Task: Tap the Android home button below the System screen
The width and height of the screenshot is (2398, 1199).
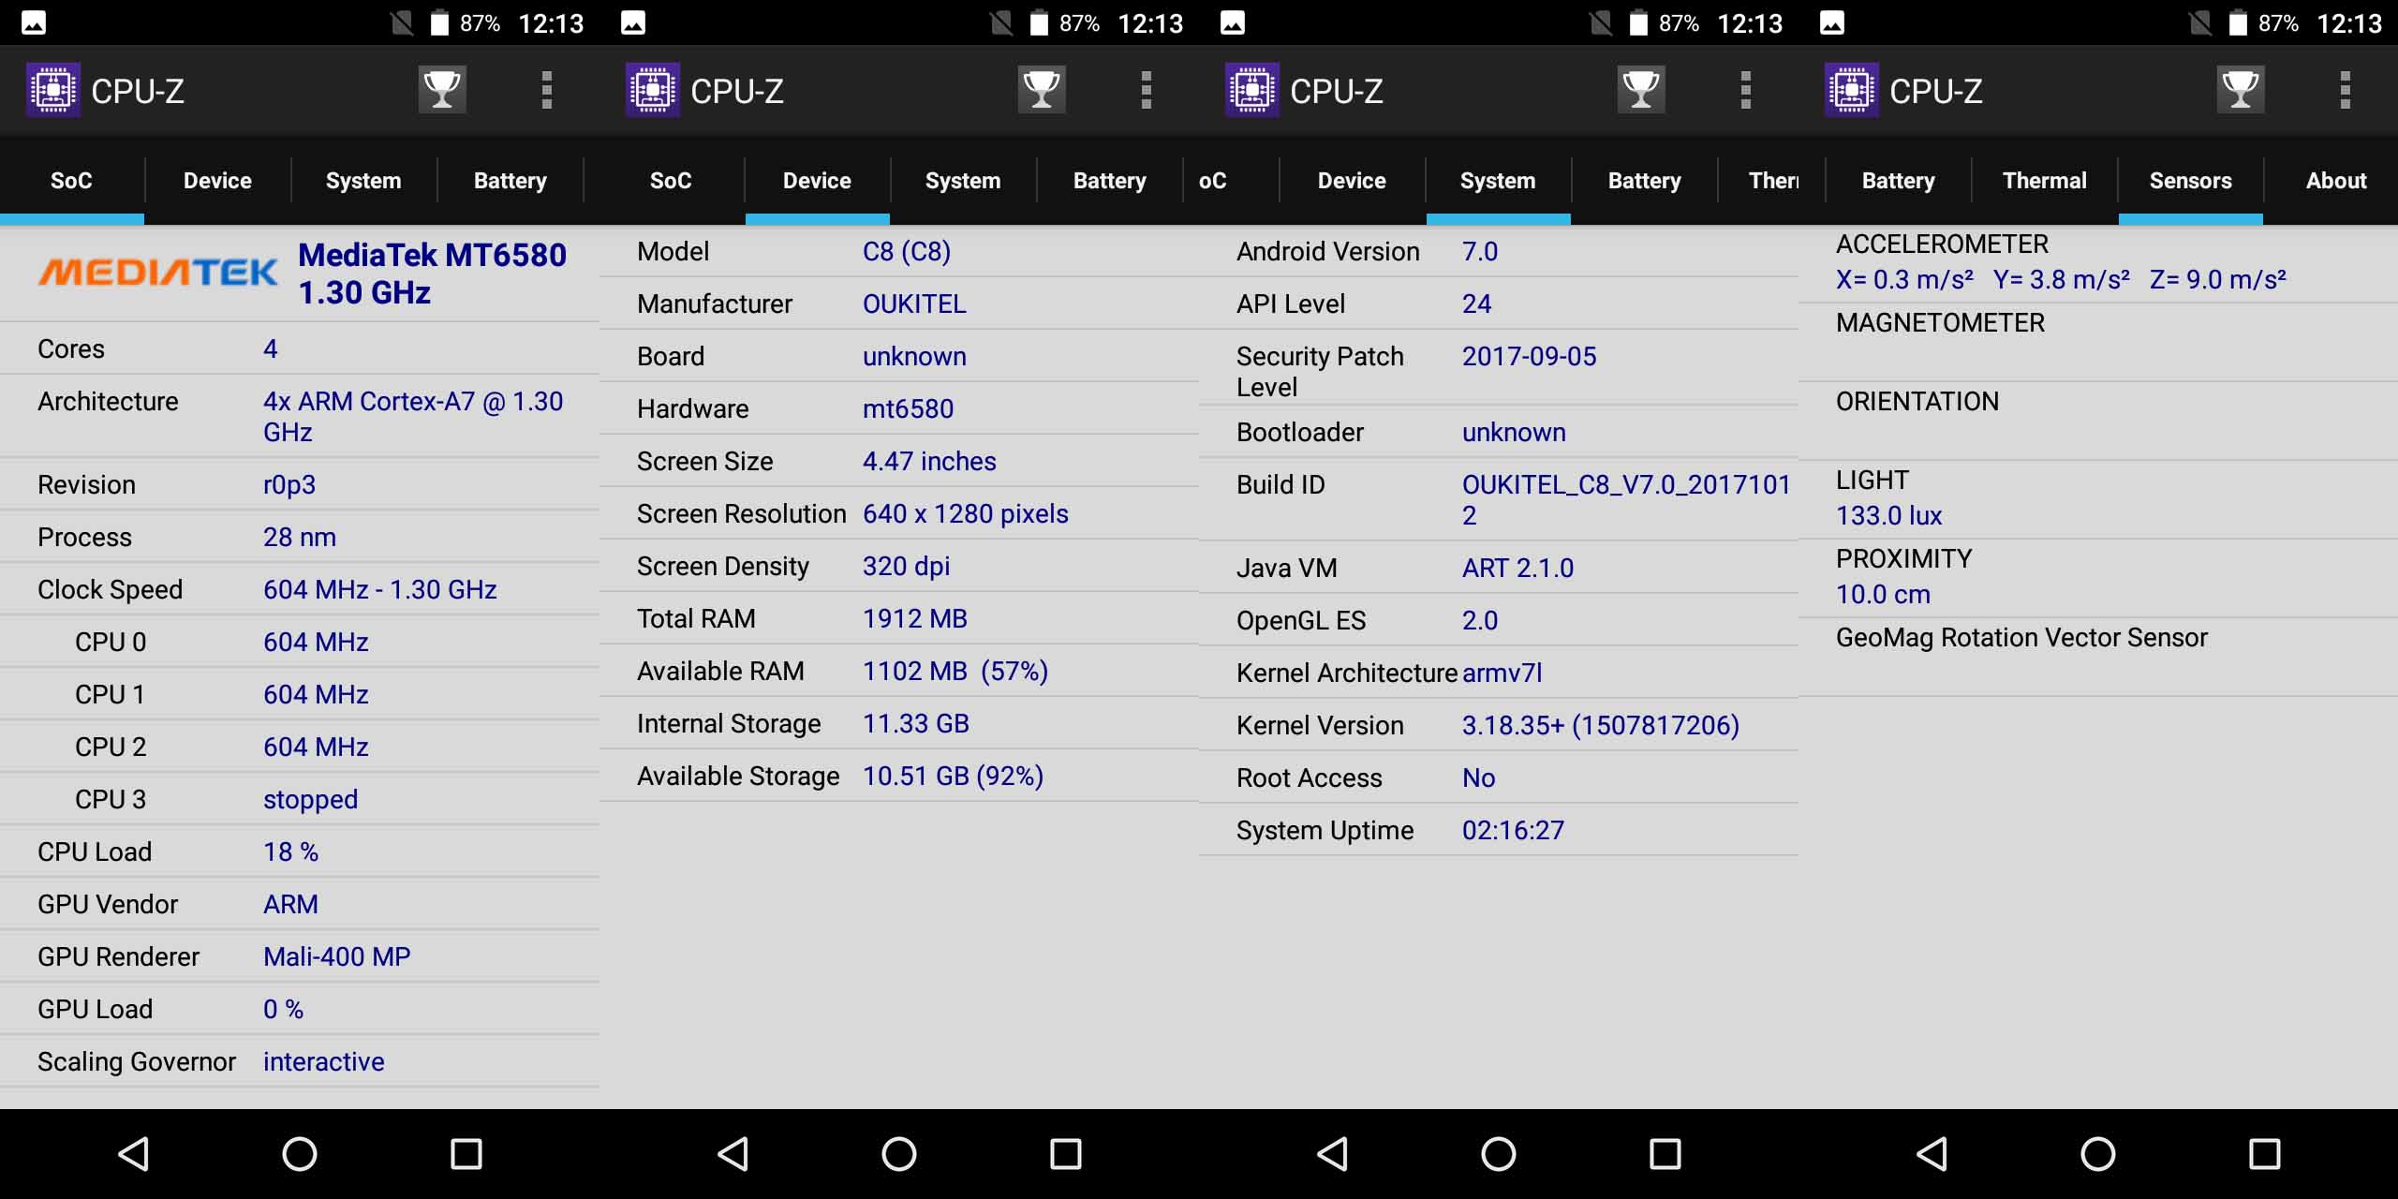Action: 1499,1154
